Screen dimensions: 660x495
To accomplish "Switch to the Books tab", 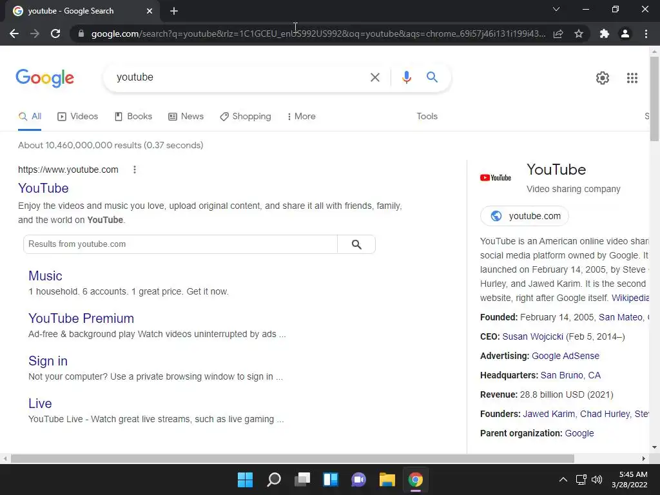I will click(x=133, y=116).
